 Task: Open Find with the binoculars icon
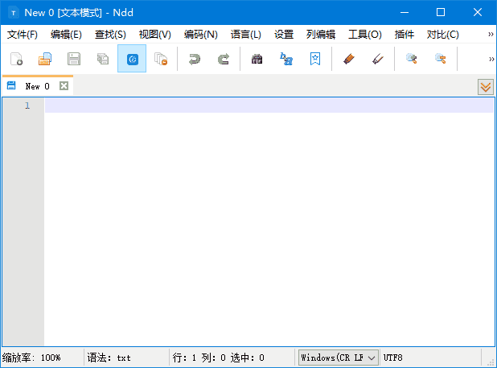pos(257,59)
